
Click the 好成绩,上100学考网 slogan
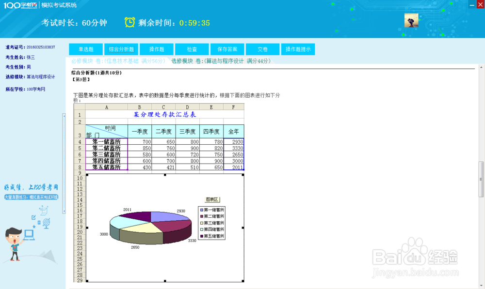coord(31,187)
